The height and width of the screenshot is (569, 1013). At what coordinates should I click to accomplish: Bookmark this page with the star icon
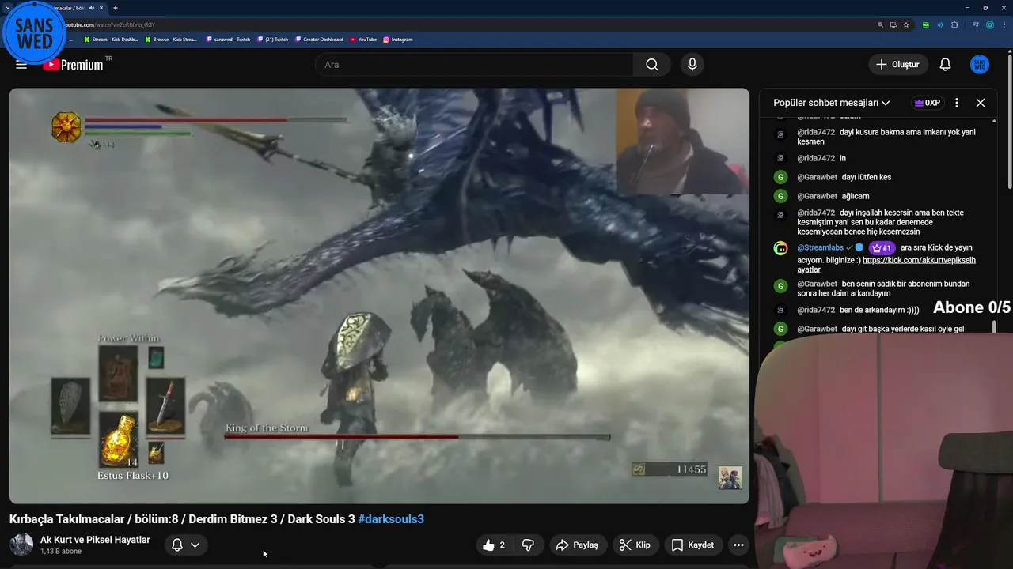pos(906,24)
